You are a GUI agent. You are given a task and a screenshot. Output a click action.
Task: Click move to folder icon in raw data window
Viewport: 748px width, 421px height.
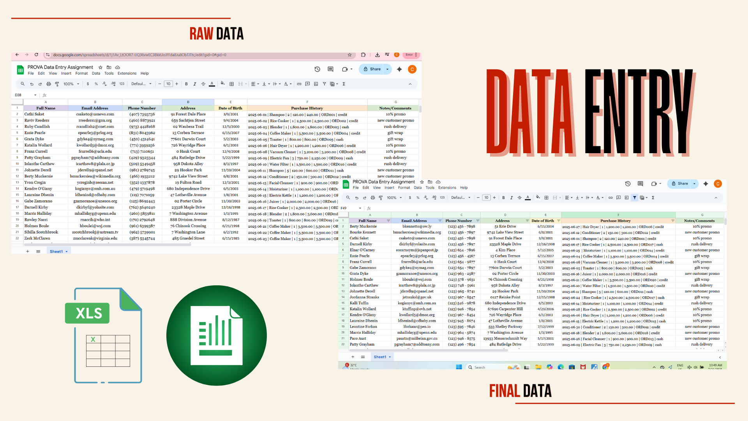click(109, 67)
